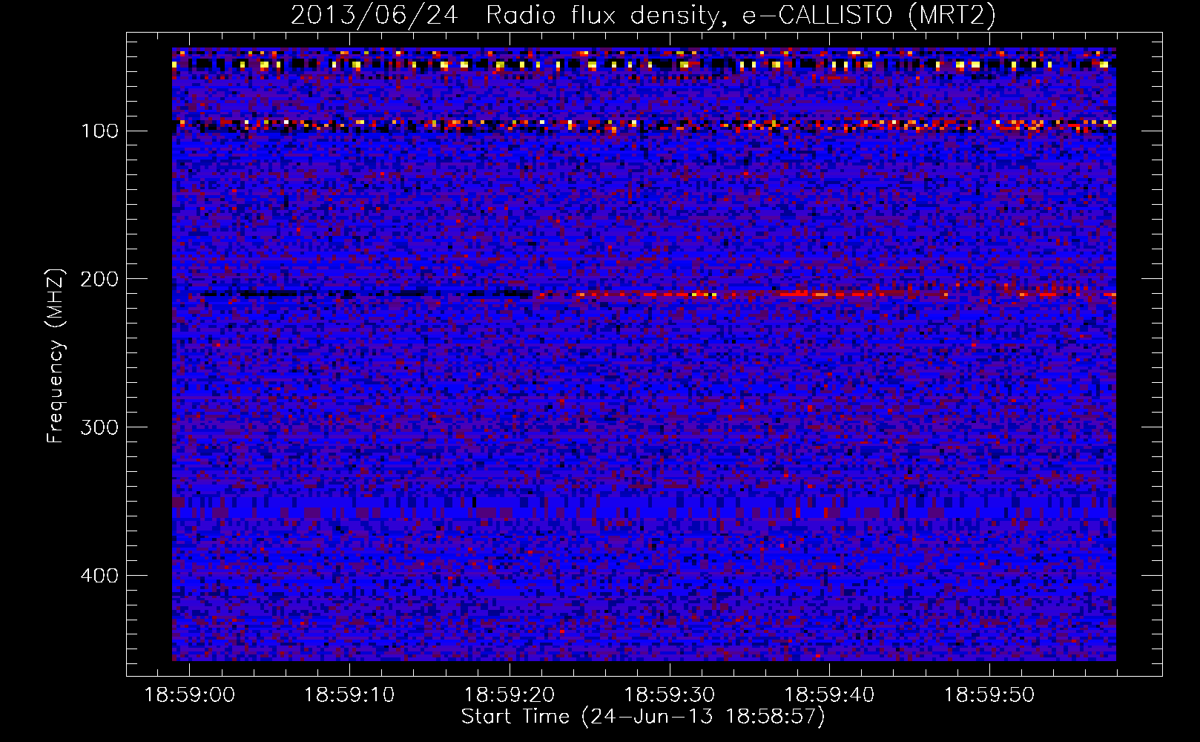Click the 'Frequency (MHZ)' axis label
Image resolution: width=1200 pixels, height=742 pixels.
point(56,355)
